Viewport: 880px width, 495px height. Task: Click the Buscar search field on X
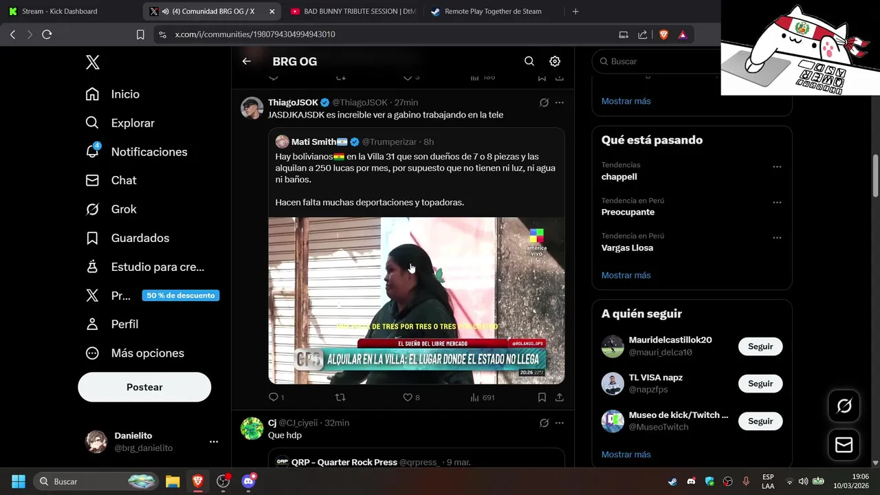point(657,61)
